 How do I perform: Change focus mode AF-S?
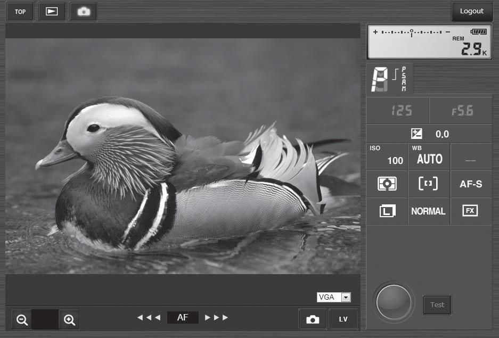471,184
